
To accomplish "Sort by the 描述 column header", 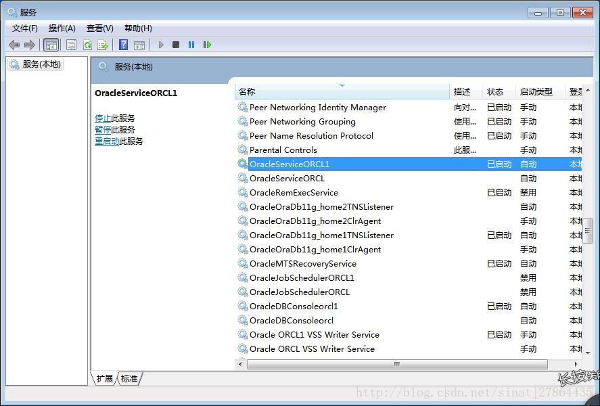I will point(466,92).
